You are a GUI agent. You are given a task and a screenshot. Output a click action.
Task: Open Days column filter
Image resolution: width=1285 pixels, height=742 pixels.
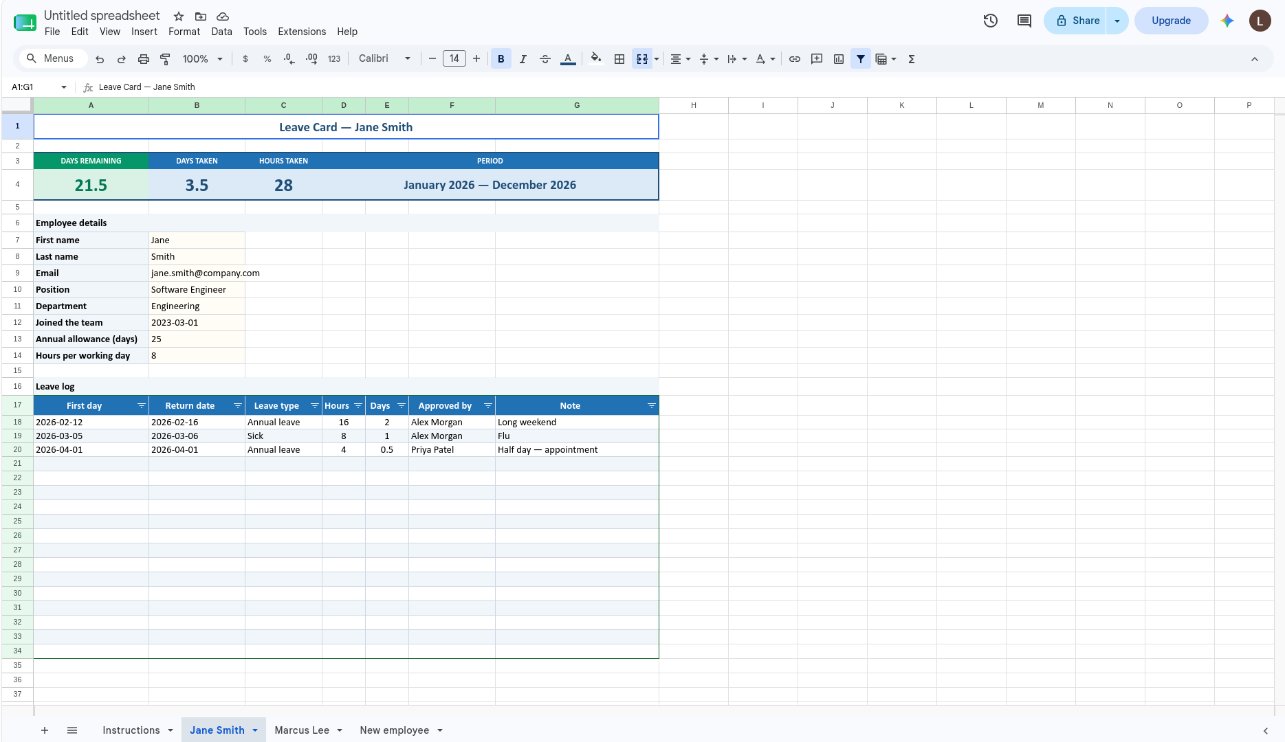pyautogui.click(x=402, y=405)
